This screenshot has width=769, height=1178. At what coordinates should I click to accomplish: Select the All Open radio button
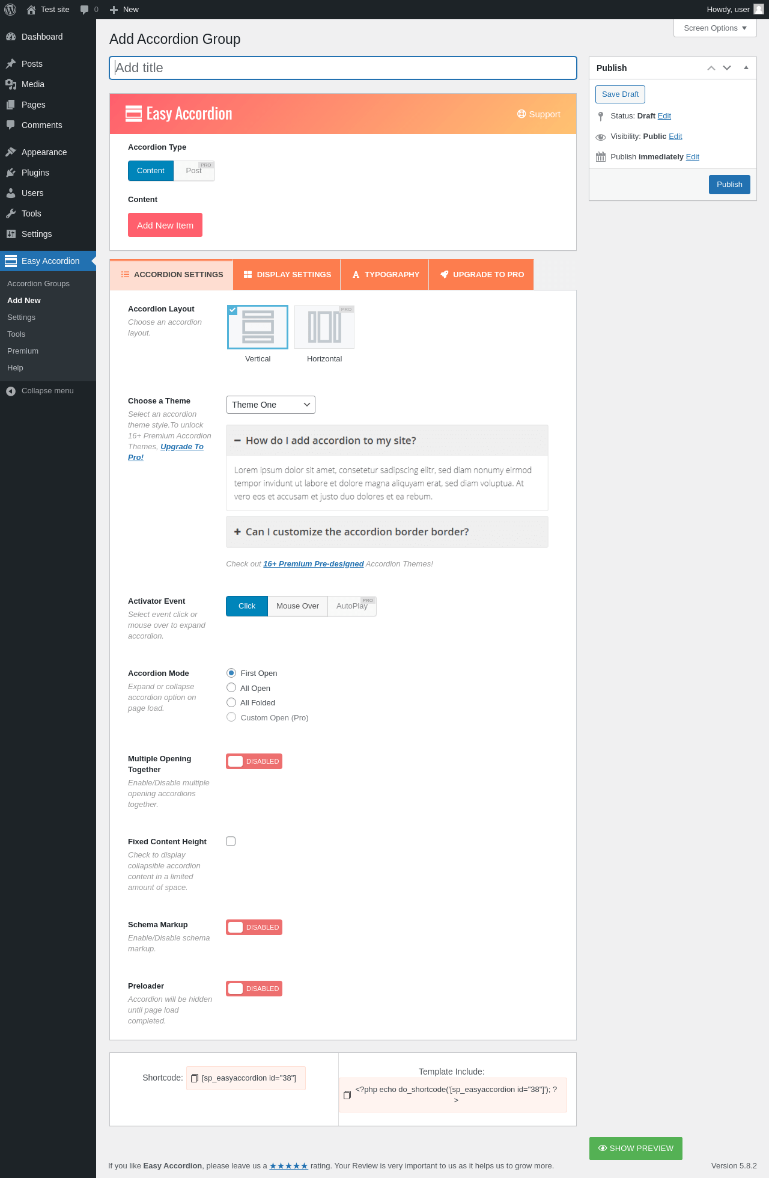point(231,688)
